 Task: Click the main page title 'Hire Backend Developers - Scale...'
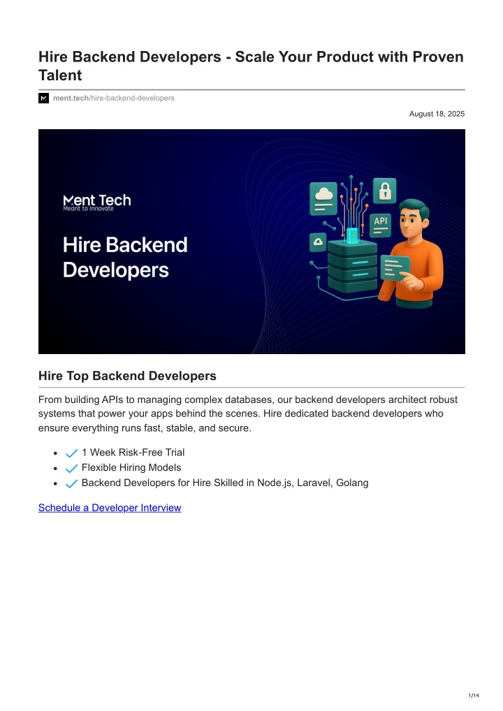(251, 66)
